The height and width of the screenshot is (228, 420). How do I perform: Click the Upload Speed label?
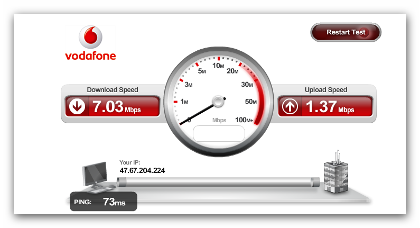[326, 89]
